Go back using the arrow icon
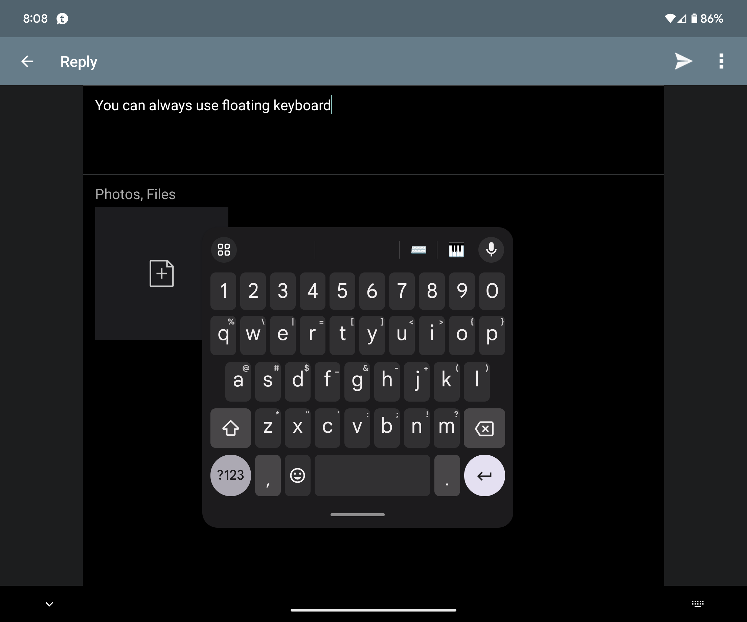This screenshot has width=747, height=622. click(27, 62)
